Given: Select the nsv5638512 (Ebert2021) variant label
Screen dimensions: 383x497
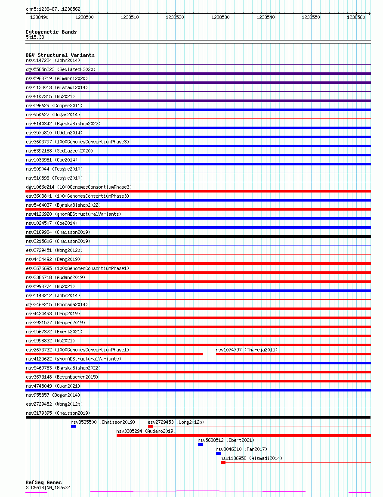Looking at the screenshot, I should 226,440.
